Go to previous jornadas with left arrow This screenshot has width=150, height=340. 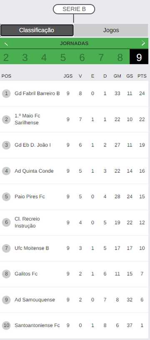[6, 44]
